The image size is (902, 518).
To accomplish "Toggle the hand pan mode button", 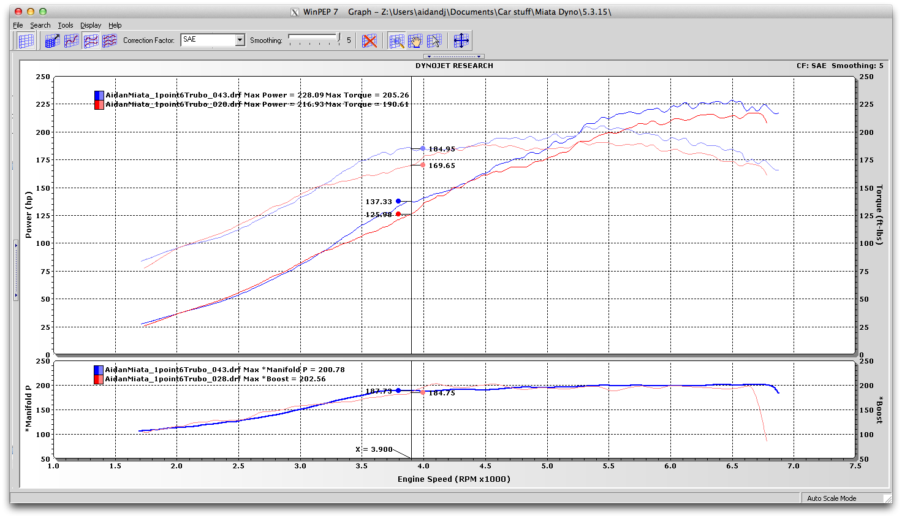I will [415, 41].
